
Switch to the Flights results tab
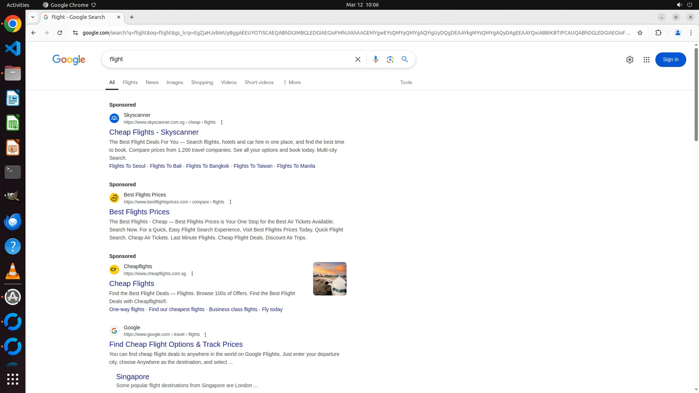point(130,82)
